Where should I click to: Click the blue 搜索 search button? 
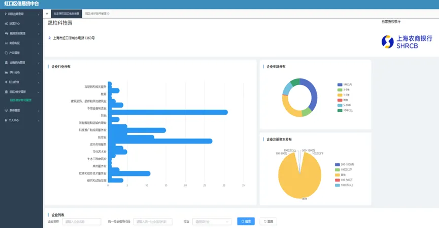pyautogui.click(x=246, y=221)
